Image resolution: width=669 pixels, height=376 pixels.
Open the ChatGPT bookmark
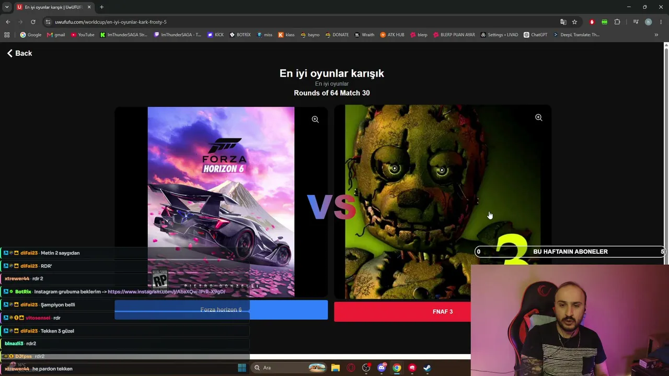[x=535, y=35]
